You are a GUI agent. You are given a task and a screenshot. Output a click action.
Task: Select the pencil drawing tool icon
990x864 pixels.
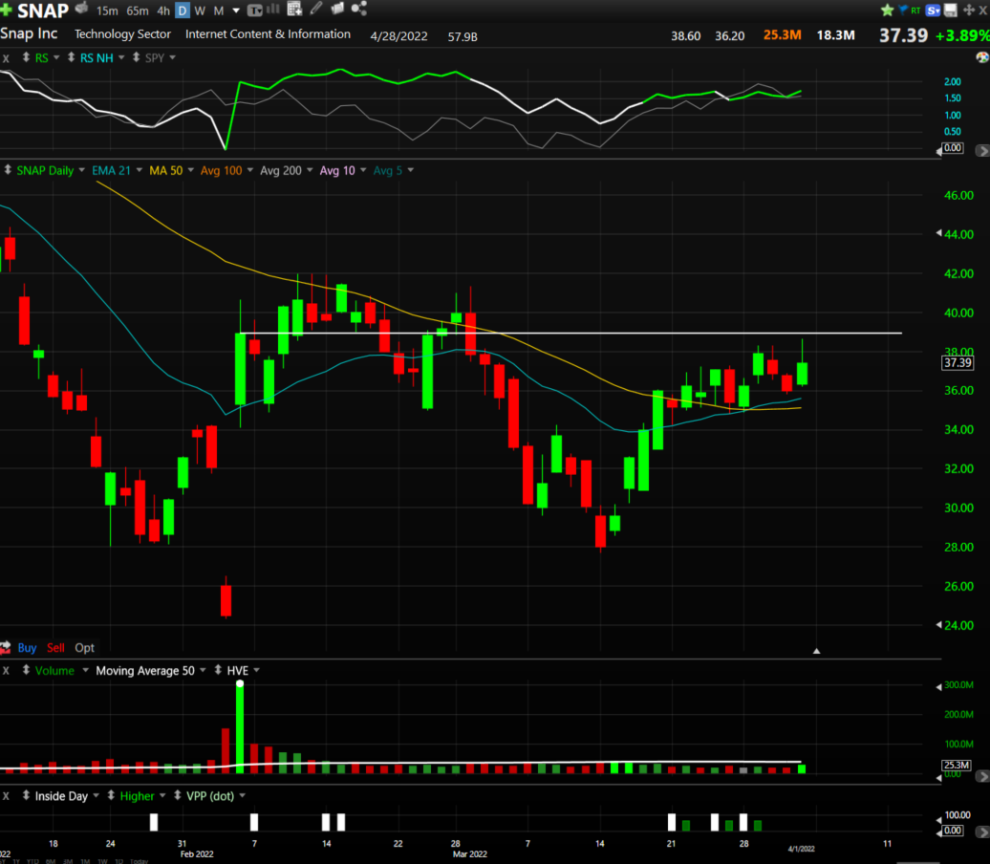[x=316, y=9]
